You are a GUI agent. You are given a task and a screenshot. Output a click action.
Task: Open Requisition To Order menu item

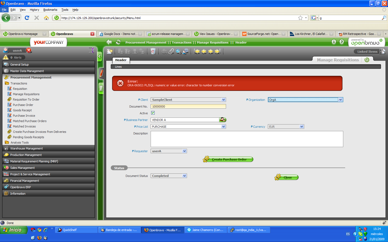point(26,99)
